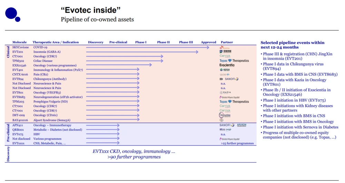
Task: Click the Approved column header
Action: click(x=208, y=42)
